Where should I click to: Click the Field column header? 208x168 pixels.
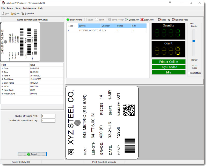click(15, 65)
